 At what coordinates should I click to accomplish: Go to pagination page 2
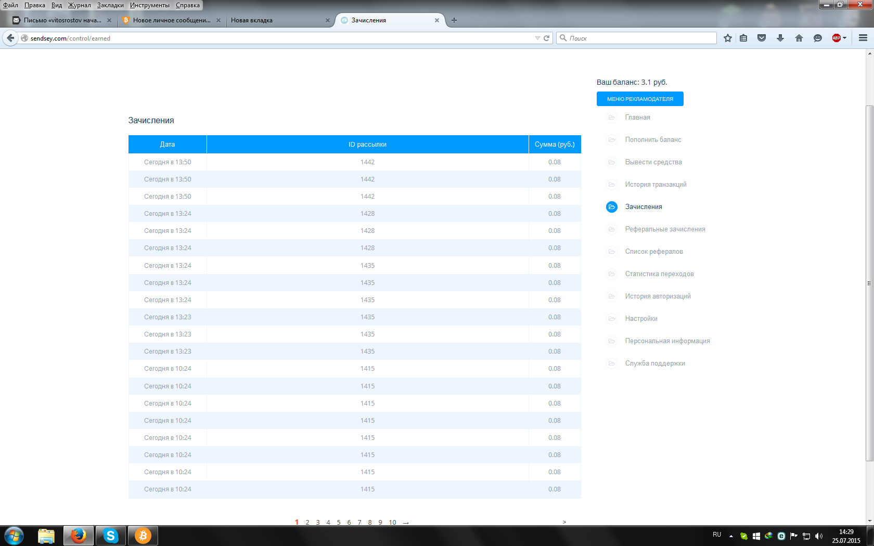click(307, 522)
